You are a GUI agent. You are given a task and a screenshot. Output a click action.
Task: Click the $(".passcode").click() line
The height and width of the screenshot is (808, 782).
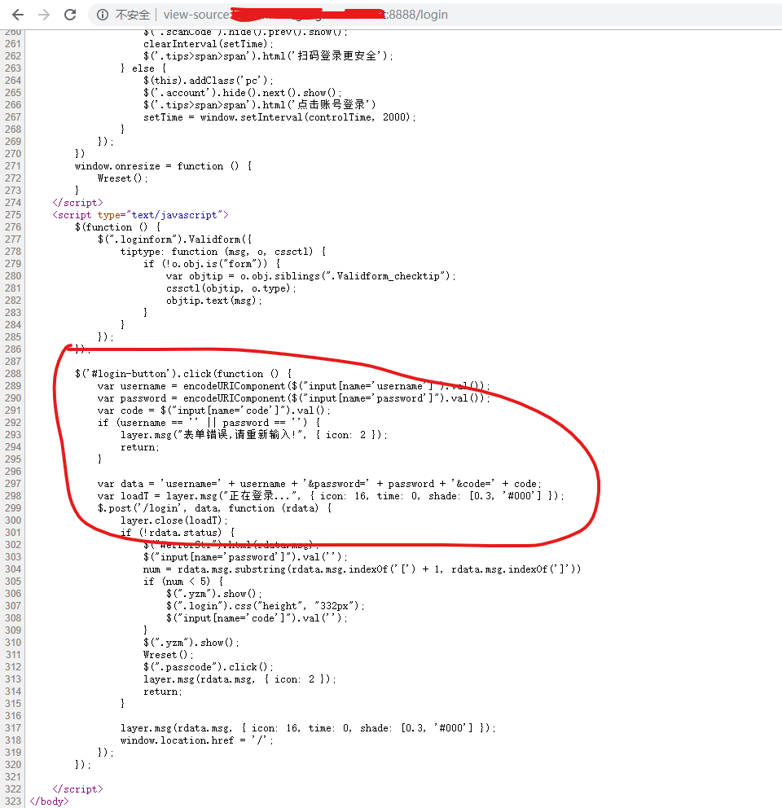[x=209, y=667]
